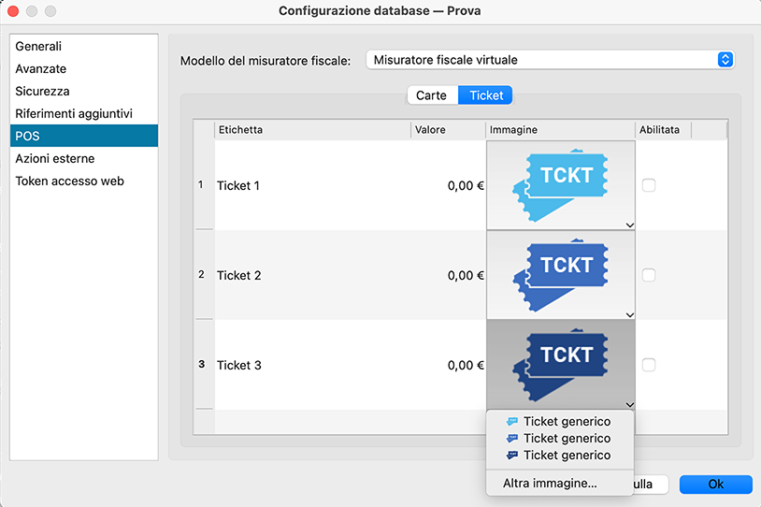Expand the Ticket 1 image dropdown arrow

630,225
